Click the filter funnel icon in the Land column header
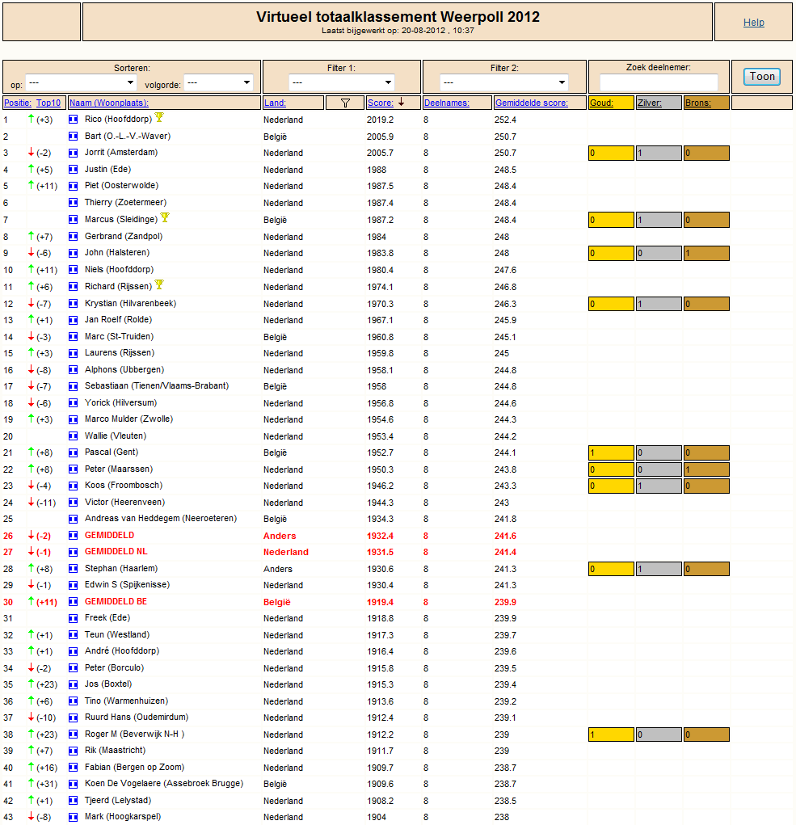The height and width of the screenshot is (825, 796). coord(345,103)
